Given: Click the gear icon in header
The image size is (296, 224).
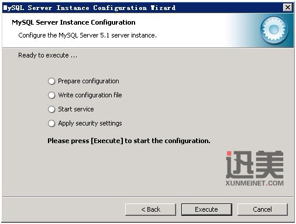Looking at the screenshot, I should coord(274,30).
